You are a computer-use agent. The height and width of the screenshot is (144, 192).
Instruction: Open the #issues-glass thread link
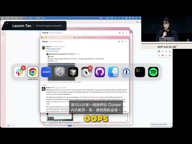[x=53, y=49]
